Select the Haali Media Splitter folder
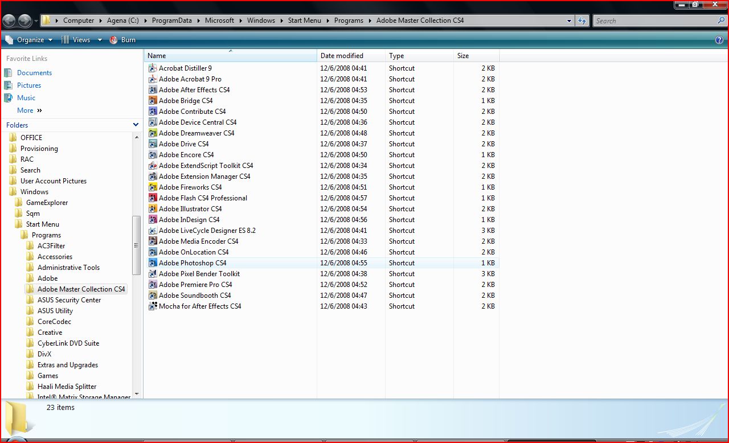Image resolution: width=729 pixels, height=443 pixels. (x=67, y=386)
